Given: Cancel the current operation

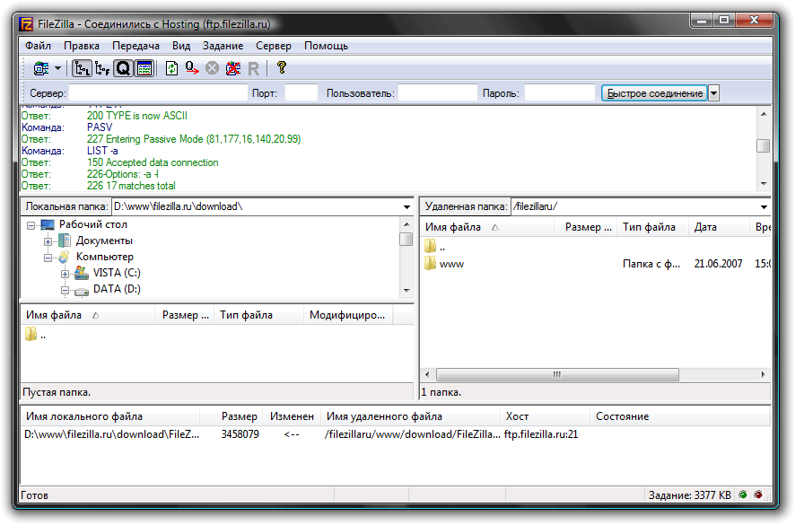Looking at the screenshot, I should [212, 68].
